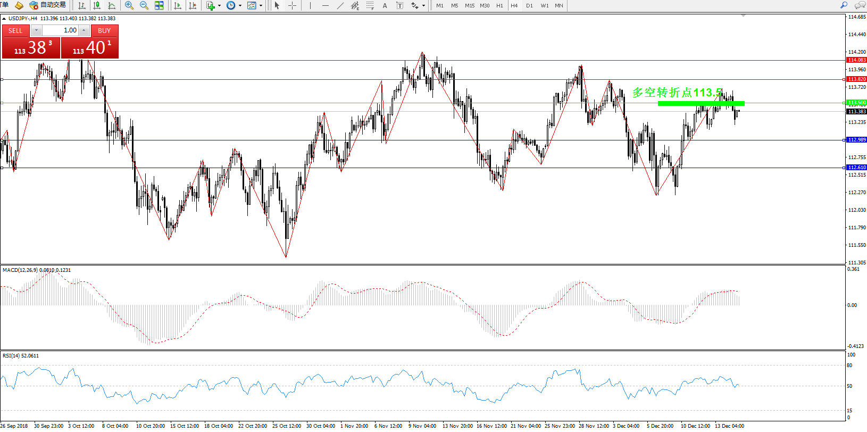Screen dimensions: 867x432
Task: Click the green 113.500 price level marker
Action: click(x=856, y=103)
